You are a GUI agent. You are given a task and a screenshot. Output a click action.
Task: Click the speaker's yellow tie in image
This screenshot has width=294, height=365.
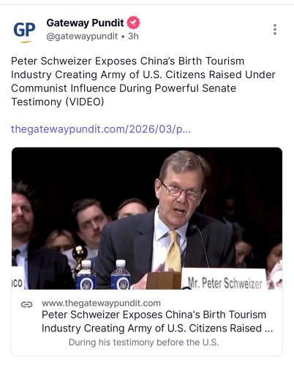click(x=173, y=251)
